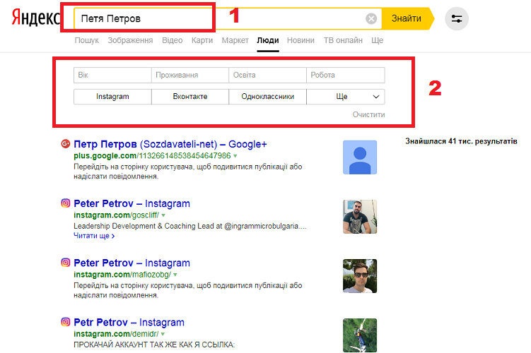Image resolution: width=531 pixels, height=353 pixels.
Task: Click the Очистити filters link
Action: click(x=368, y=114)
